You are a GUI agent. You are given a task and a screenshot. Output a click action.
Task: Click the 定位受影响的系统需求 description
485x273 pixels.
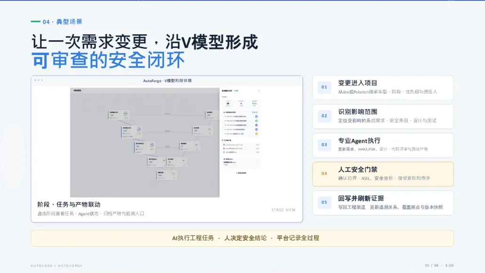(x=387, y=121)
